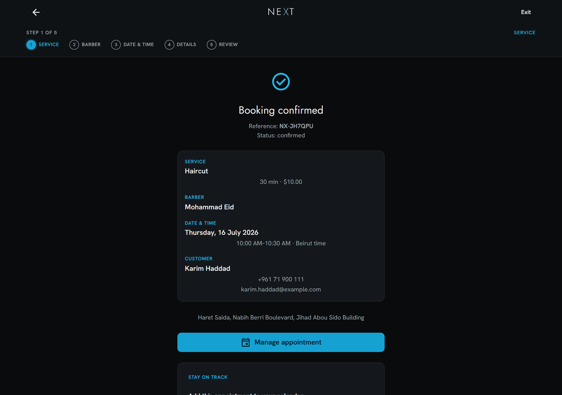This screenshot has height=395, width=562.
Task: Click the '30 min · $10.00' text
Action: (281, 182)
